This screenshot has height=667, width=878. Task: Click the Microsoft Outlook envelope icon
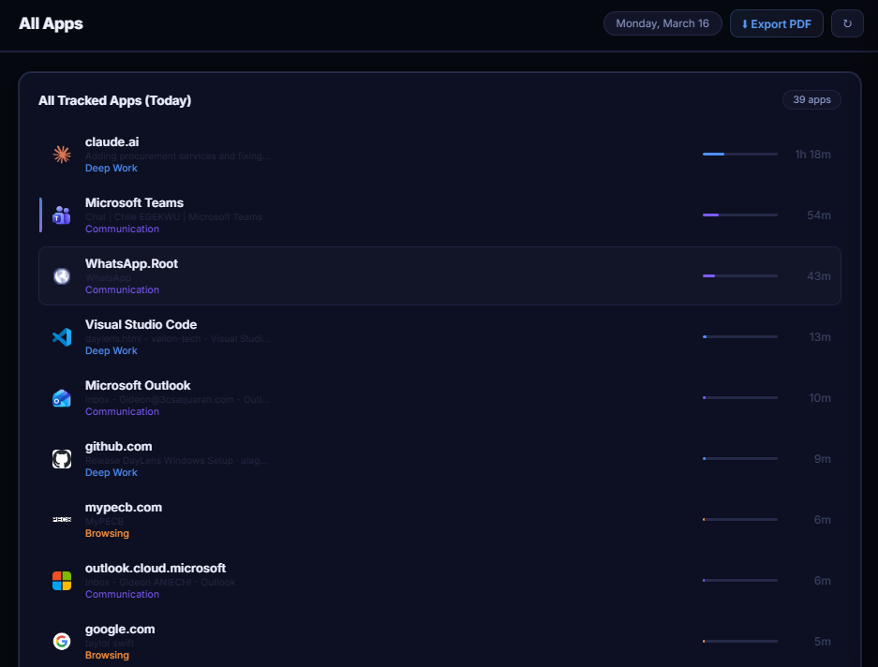(x=62, y=398)
